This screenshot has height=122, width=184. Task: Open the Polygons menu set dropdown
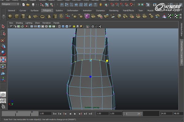tap(10, 5)
